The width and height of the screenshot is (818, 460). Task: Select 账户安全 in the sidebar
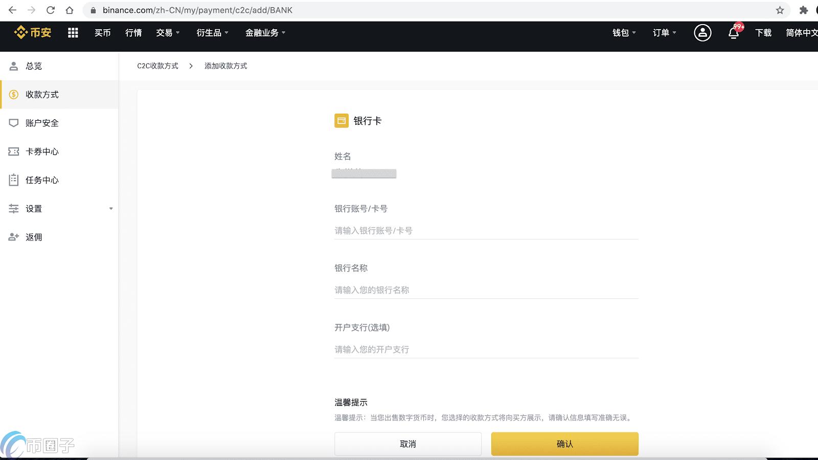[x=42, y=123]
